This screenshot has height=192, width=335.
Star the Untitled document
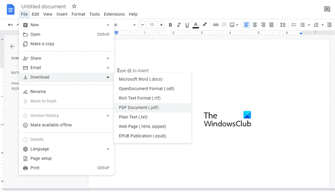[74, 6]
